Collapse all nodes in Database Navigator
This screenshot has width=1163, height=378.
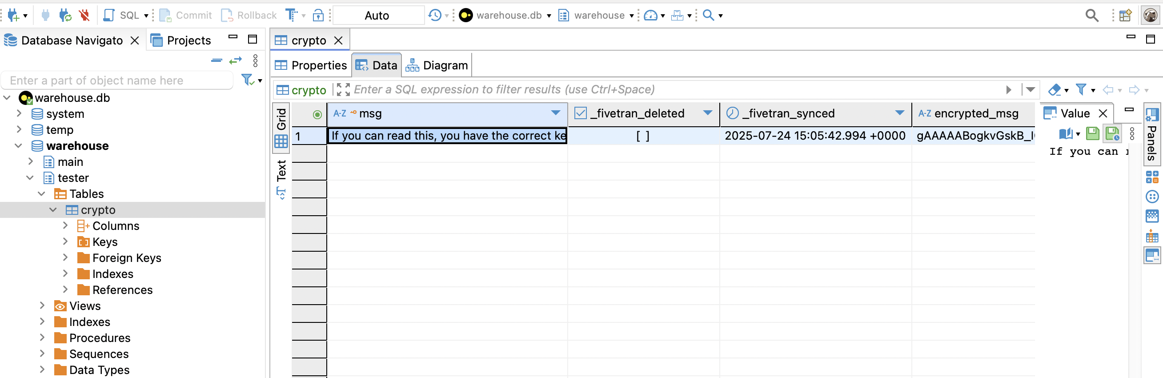217,60
